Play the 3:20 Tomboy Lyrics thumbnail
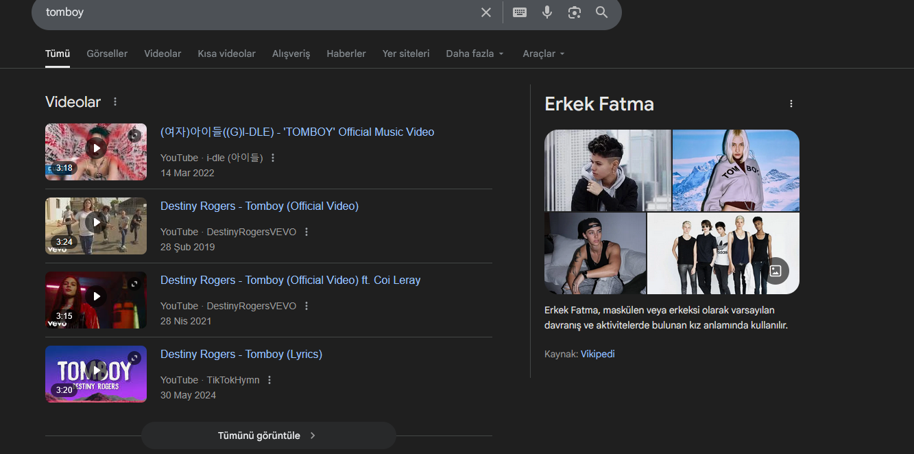914x454 pixels. click(x=96, y=374)
